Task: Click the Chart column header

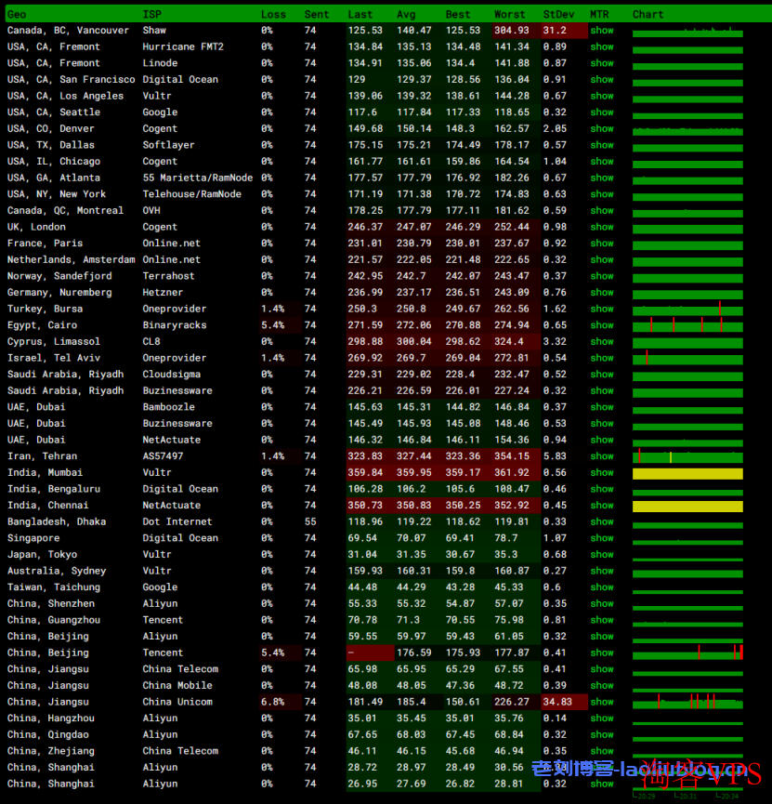Action: point(648,14)
